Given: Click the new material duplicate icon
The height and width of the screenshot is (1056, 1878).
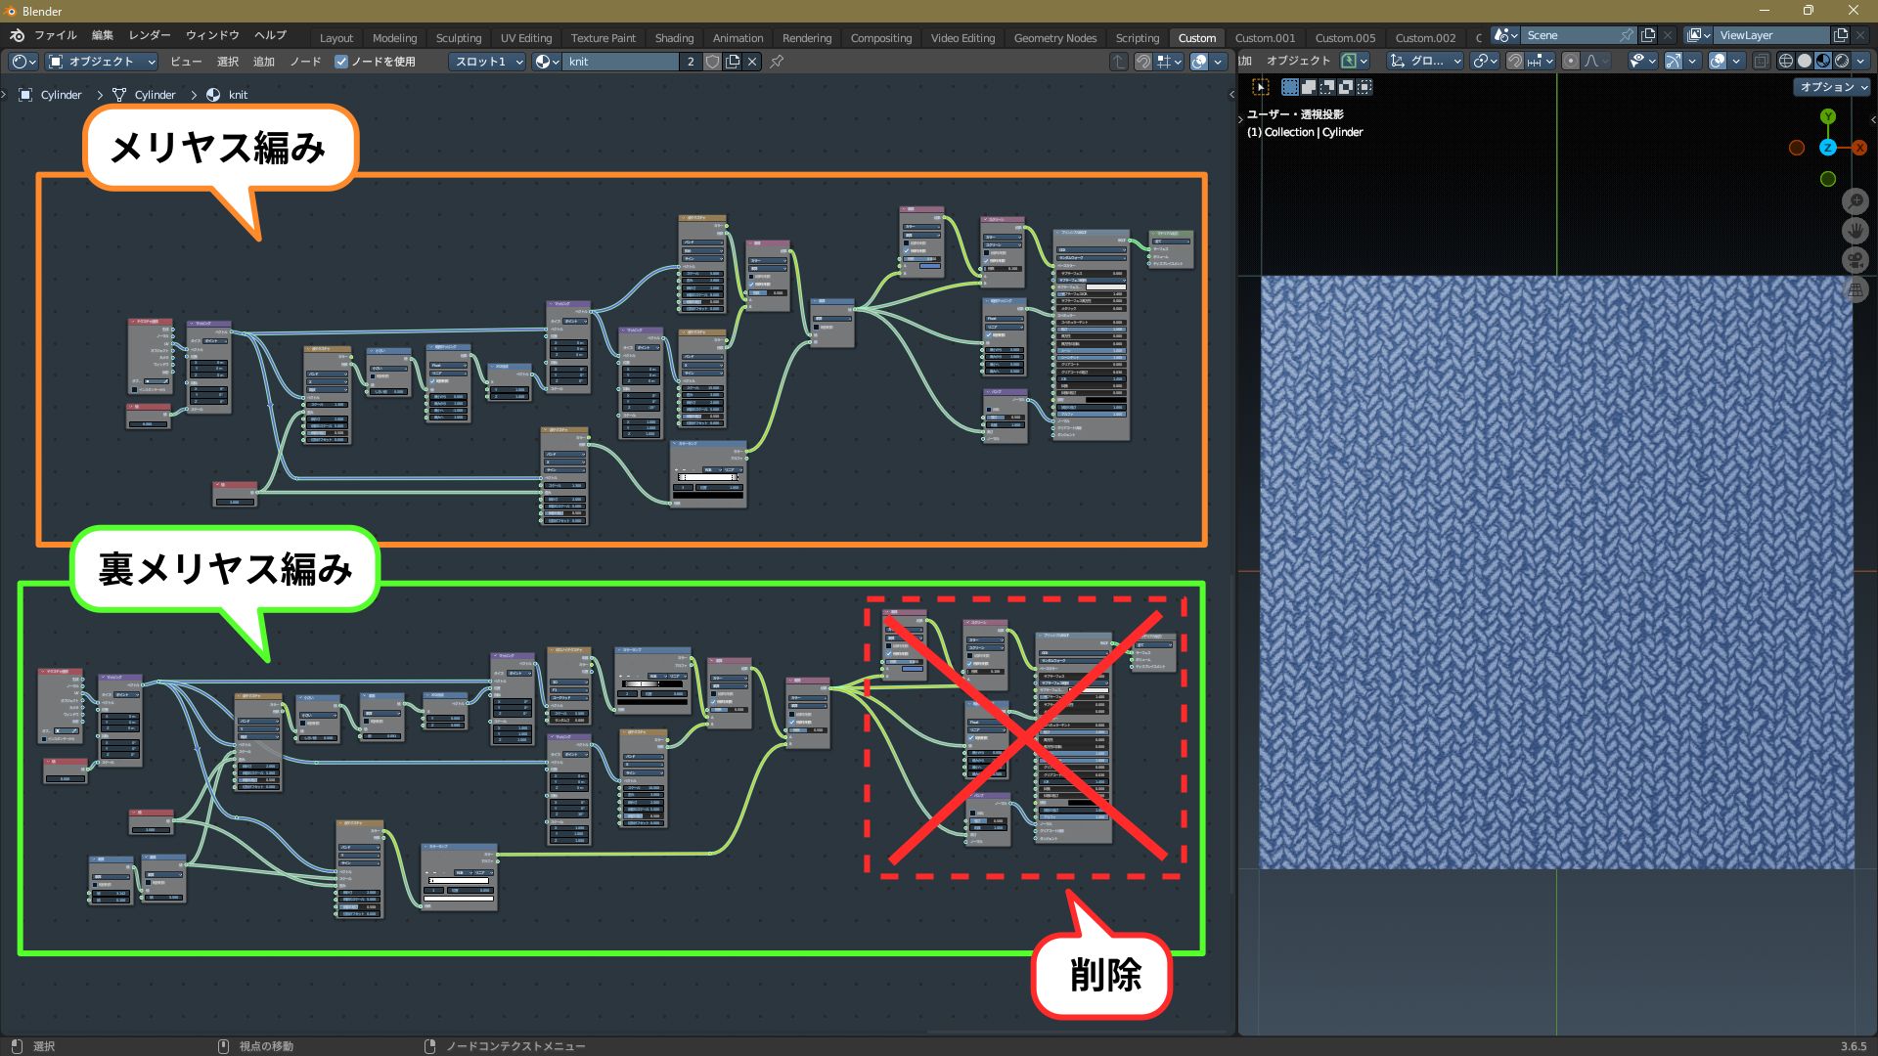Looking at the screenshot, I should 734,62.
